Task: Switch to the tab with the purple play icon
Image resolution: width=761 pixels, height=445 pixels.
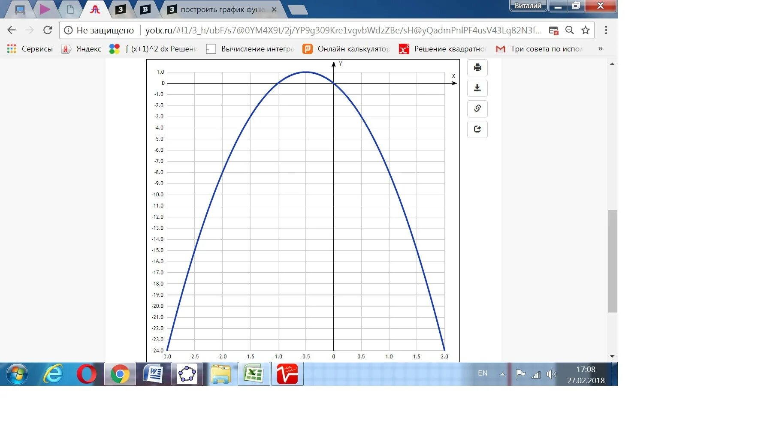Action: (45, 9)
